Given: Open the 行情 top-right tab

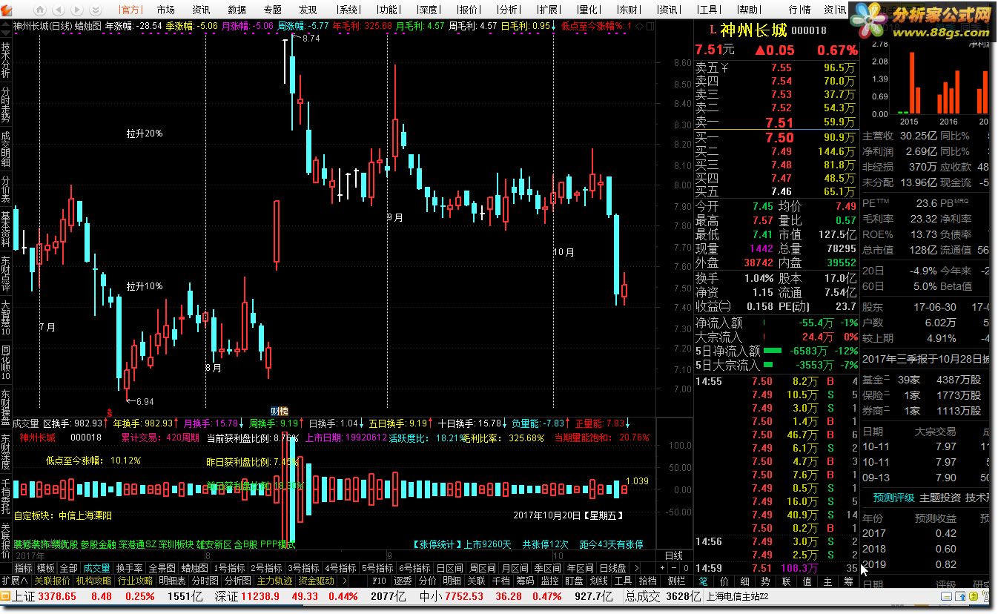Looking at the screenshot, I should (x=799, y=10).
